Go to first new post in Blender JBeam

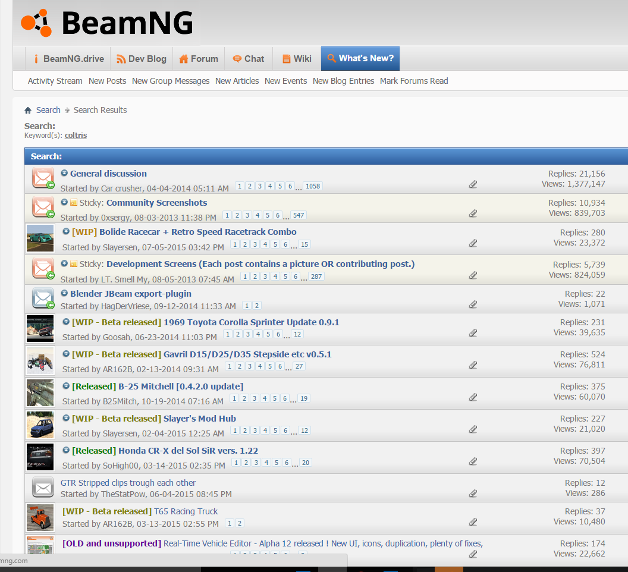[64, 293]
